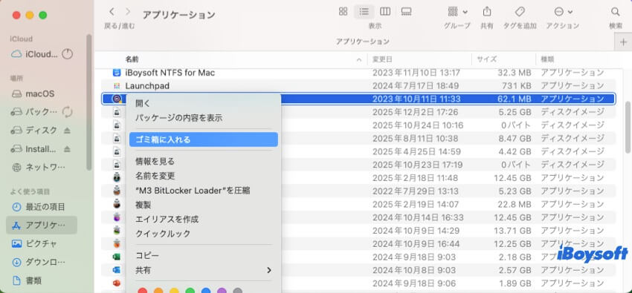Viewport: 632px width, 293px height.
Task: Eject the ディスク volume
Action: (x=68, y=131)
